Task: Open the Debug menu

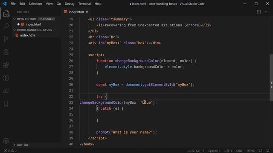Action: [x=70, y=4]
